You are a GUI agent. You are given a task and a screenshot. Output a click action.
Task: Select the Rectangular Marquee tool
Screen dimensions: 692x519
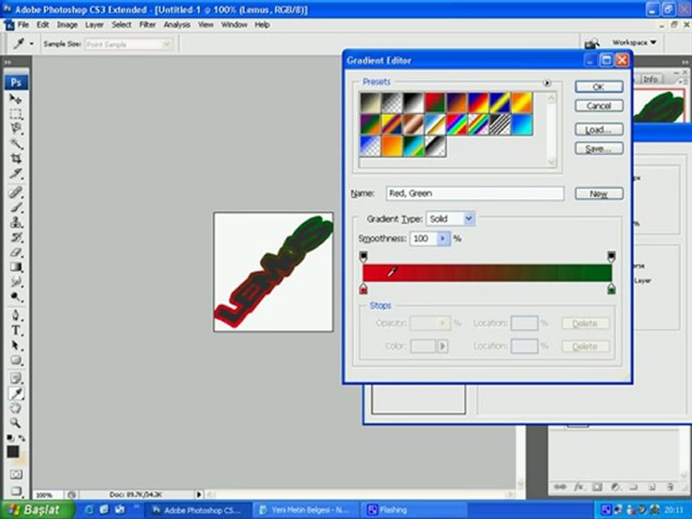coord(16,113)
